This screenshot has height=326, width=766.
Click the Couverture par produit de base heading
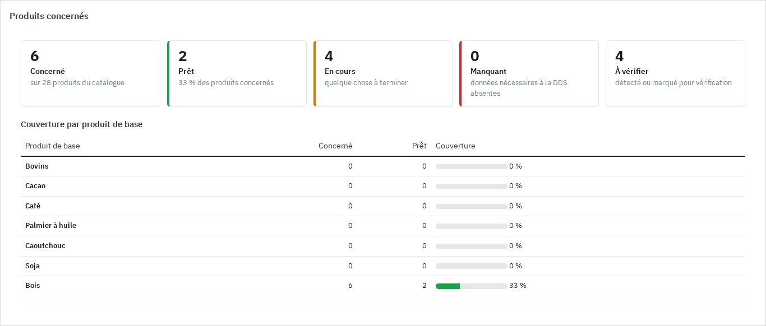pos(82,124)
